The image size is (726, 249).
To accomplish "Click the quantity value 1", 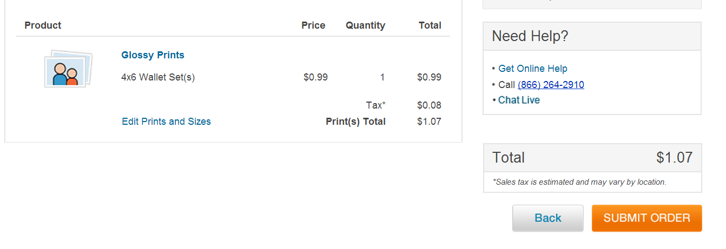I will point(382,77).
